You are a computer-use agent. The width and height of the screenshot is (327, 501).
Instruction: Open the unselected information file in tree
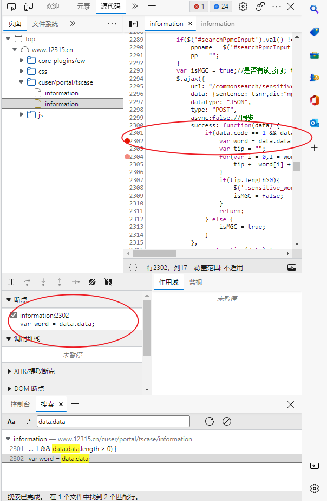point(62,93)
